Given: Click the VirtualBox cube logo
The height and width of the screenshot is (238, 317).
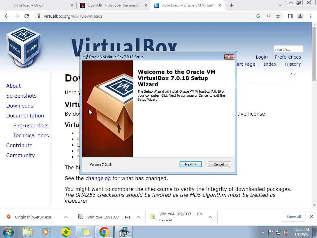Looking at the screenshot, I should [x=24, y=47].
